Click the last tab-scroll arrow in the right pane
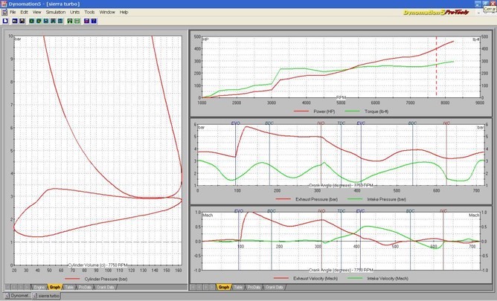The width and height of the screenshot is (497, 301). coord(212,287)
